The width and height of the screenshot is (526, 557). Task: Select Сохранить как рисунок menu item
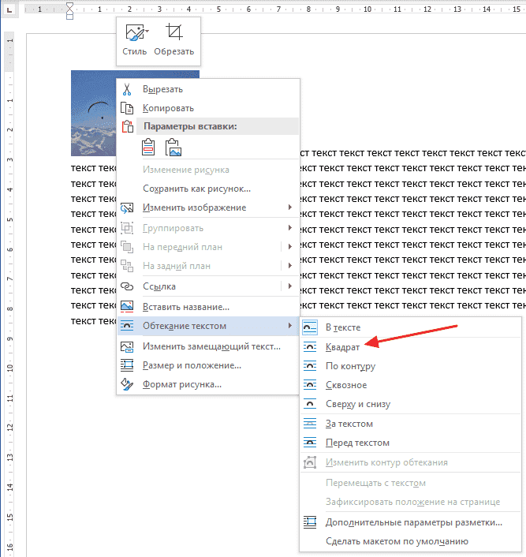point(196,189)
